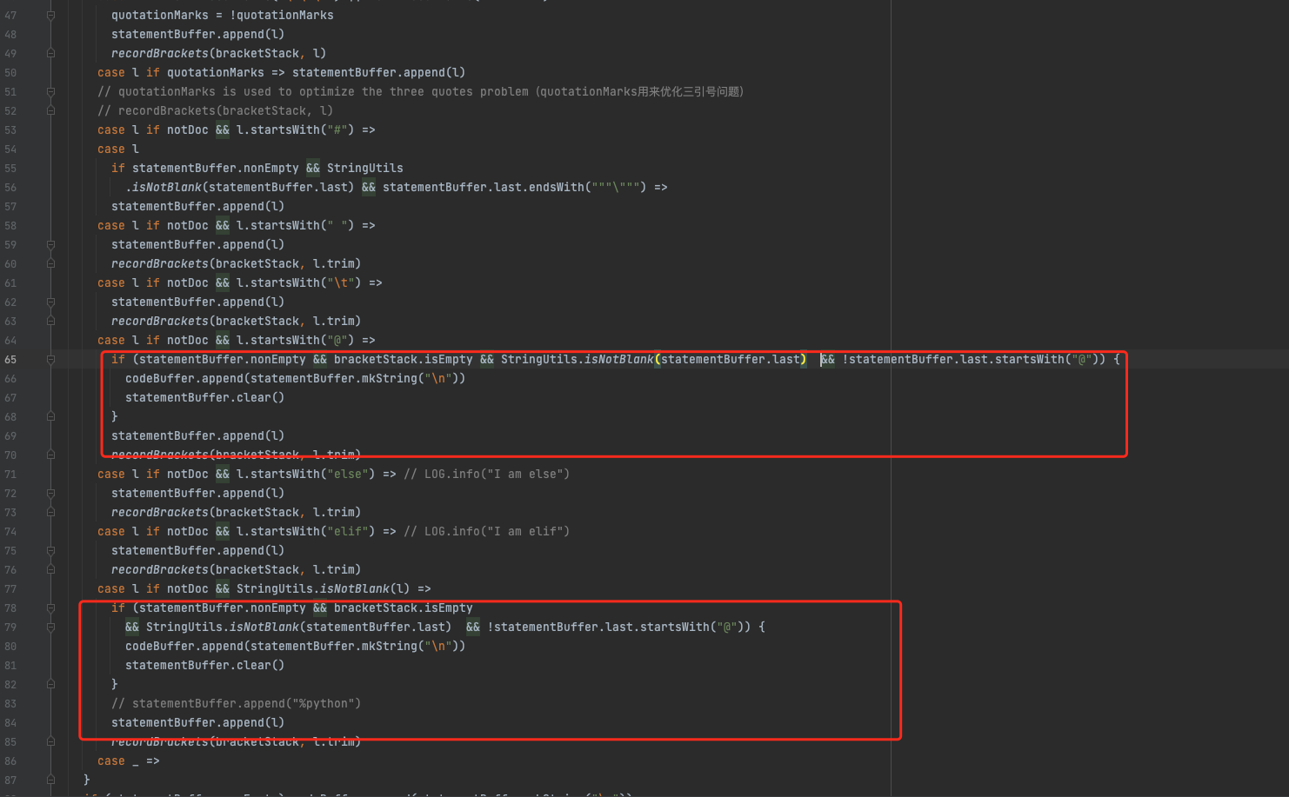Click the "else" string literal on line 71
The width and height of the screenshot is (1289, 797).
[x=348, y=475]
